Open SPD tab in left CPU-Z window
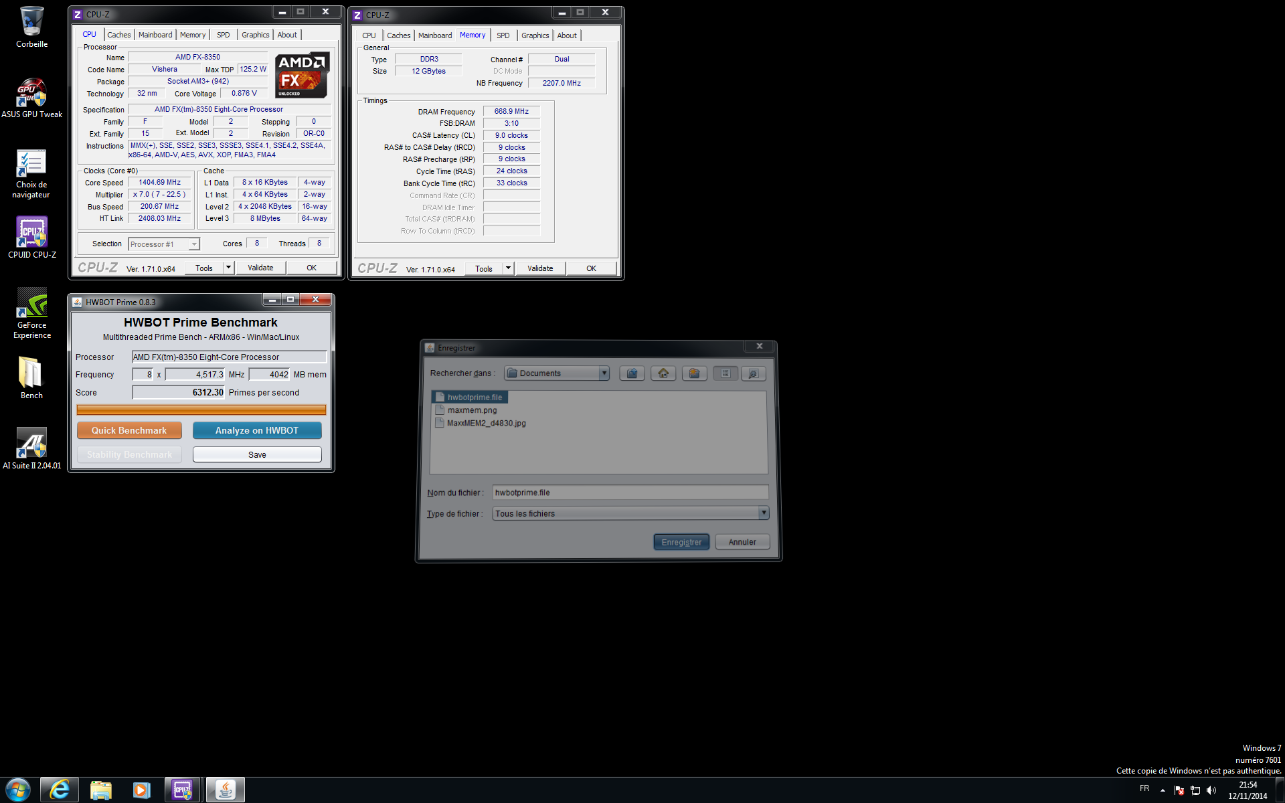1285x803 pixels. click(224, 35)
